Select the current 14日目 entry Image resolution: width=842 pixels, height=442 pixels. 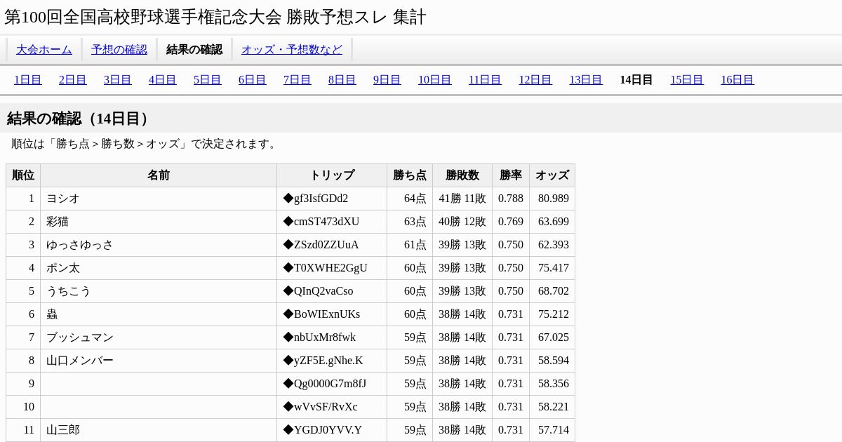(636, 79)
